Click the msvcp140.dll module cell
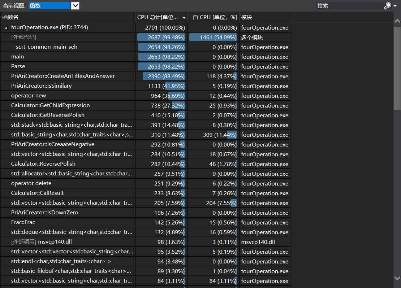401x288 pixels. tap(265, 242)
